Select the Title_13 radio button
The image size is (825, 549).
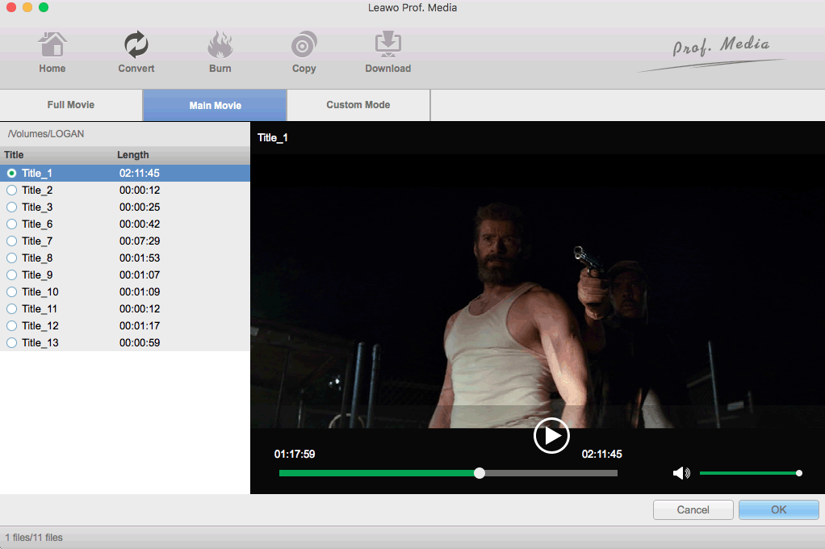[x=11, y=342]
